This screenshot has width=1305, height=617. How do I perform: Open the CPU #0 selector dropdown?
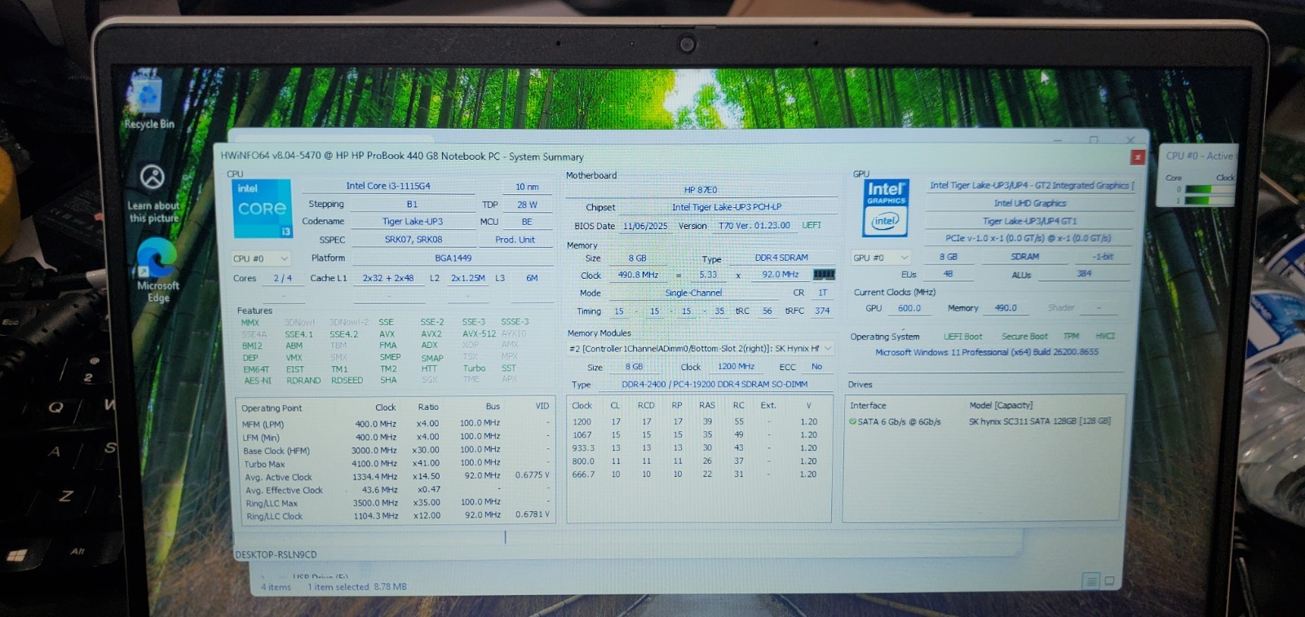coord(261,258)
